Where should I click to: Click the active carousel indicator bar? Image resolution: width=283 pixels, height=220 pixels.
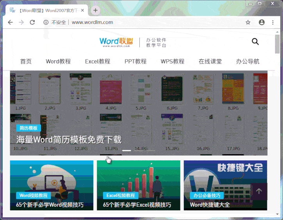[126, 150]
